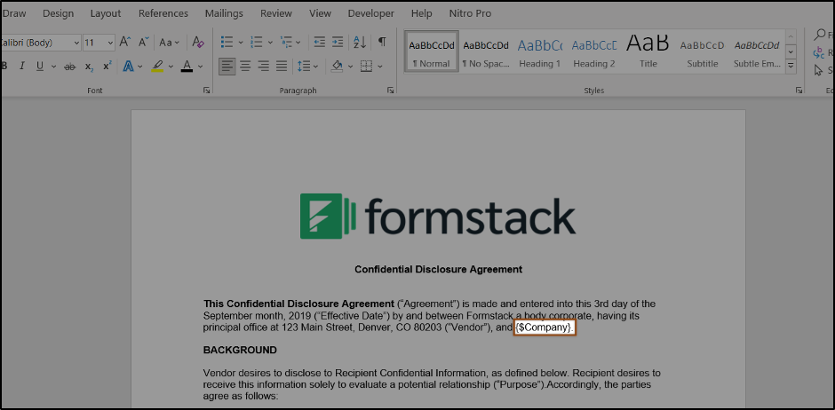Image resolution: width=835 pixels, height=410 pixels.
Task: Toggle strikethrough formatting
Action: pos(69,66)
